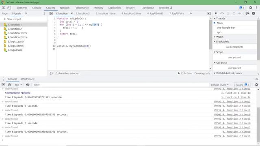
Task: Select the '2. function 2' snippet
Action: [15, 29]
